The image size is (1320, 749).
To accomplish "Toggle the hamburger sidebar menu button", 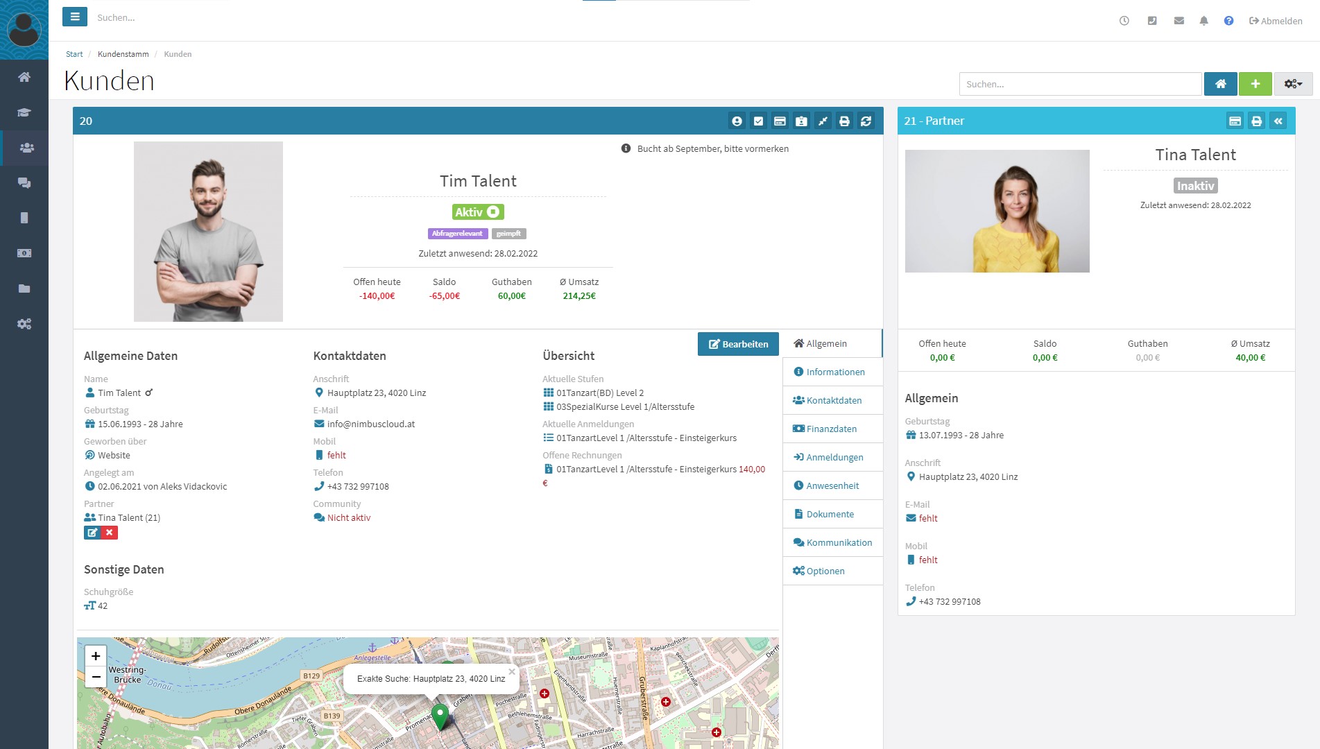I will point(75,17).
